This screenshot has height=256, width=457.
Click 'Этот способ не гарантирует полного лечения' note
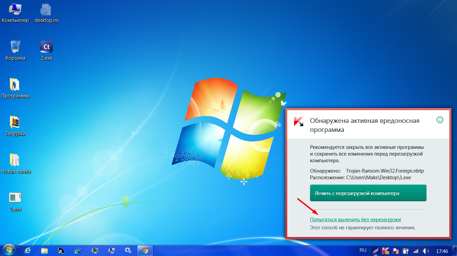(x=363, y=228)
